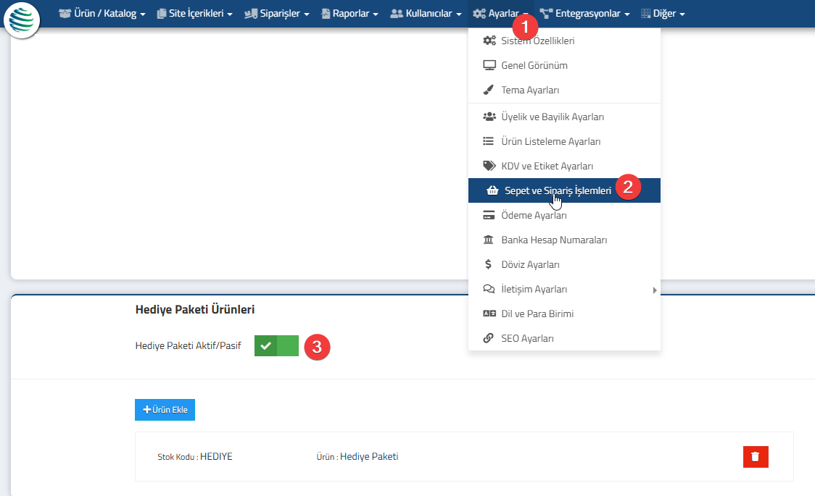Click the dollar icon beside Döviz Ayarları
Viewport: 815px width, 496px height.
click(488, 264)
